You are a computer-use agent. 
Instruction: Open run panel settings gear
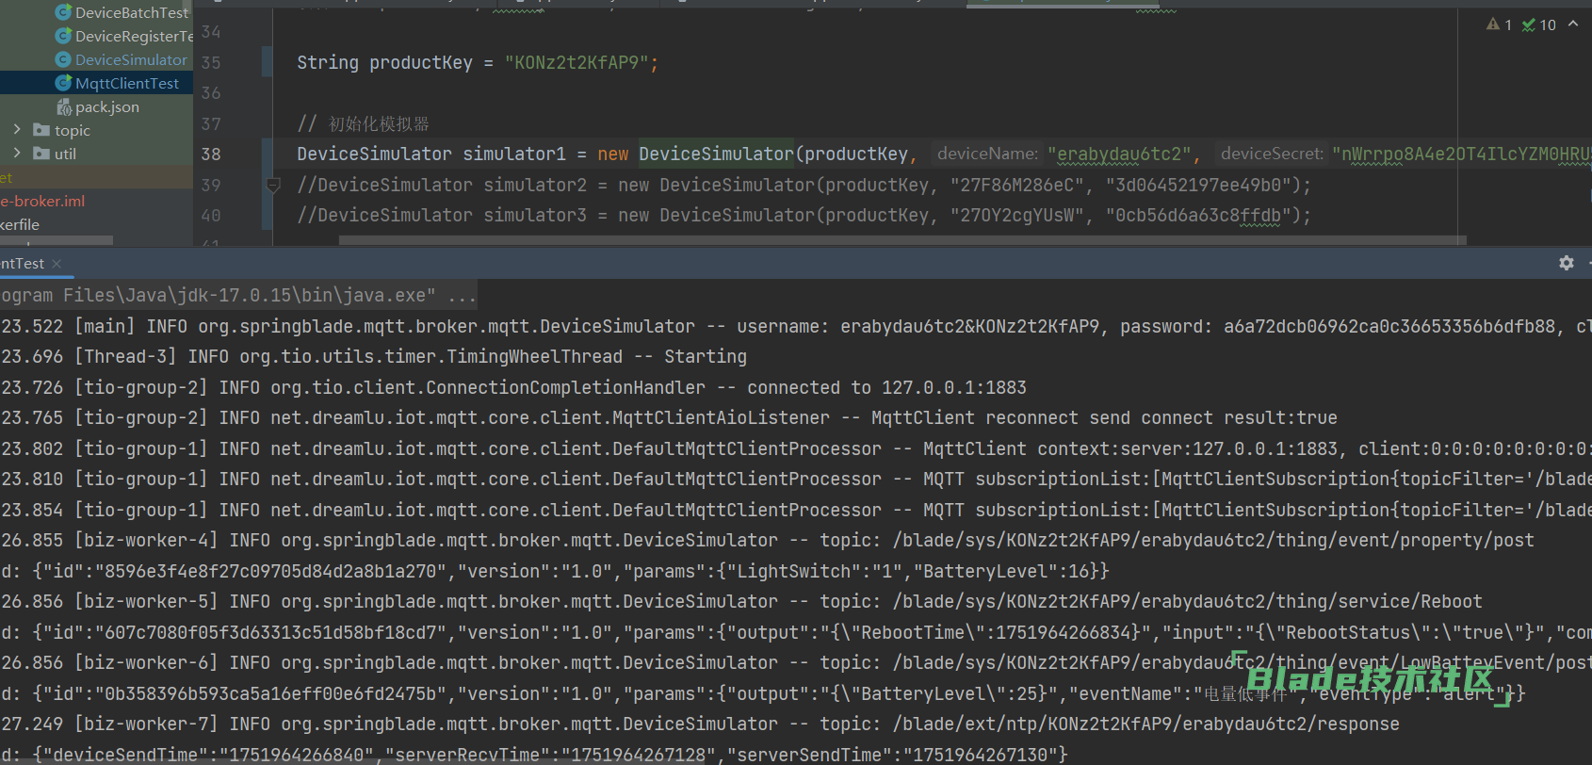1566,264
